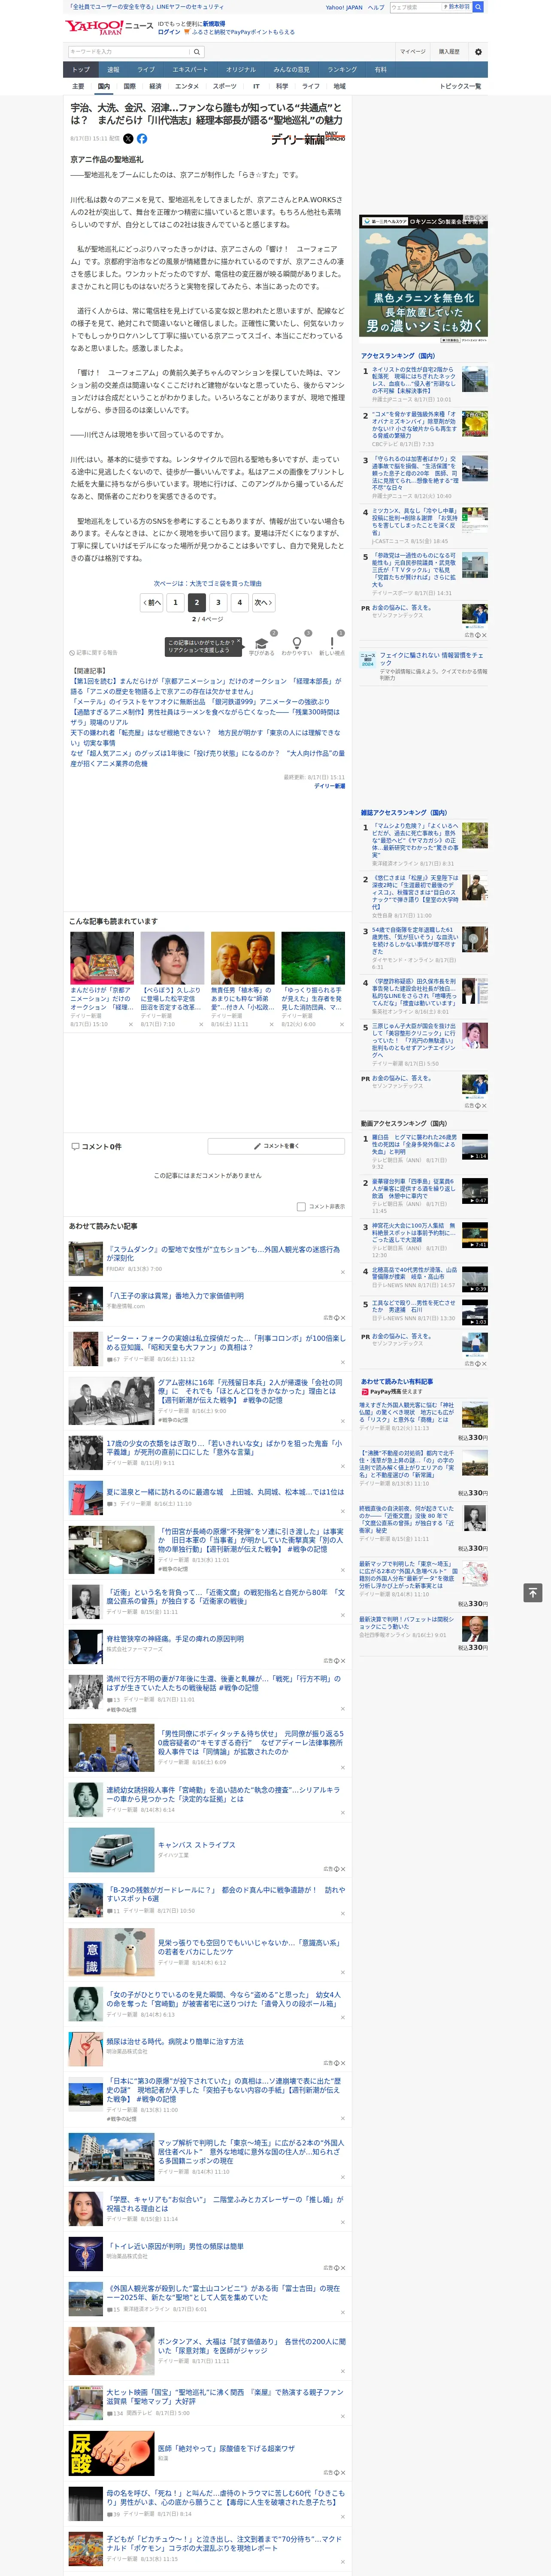The height and width of the screenshot is (2576, 551).
Task: Click the scroll-to-top arrow button
Action: click(x=533, y=1592)
